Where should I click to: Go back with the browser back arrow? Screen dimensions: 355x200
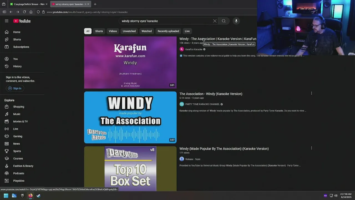[11, 12]
